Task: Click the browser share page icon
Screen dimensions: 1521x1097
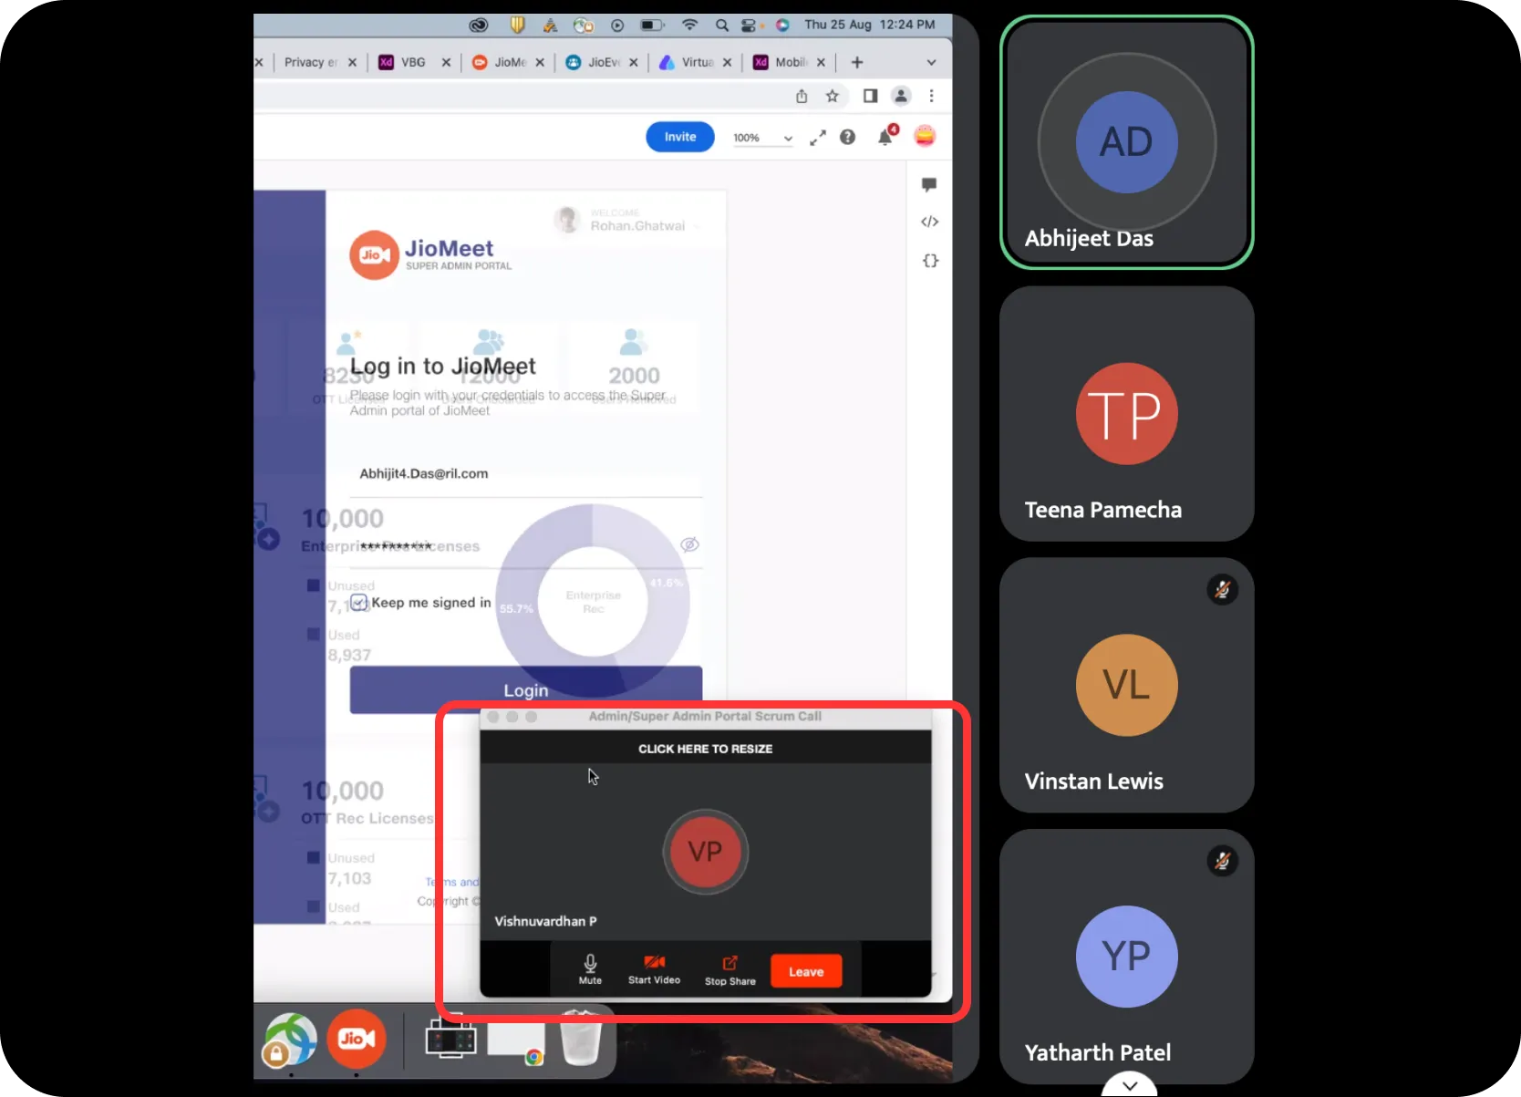Action: [801, 96]
